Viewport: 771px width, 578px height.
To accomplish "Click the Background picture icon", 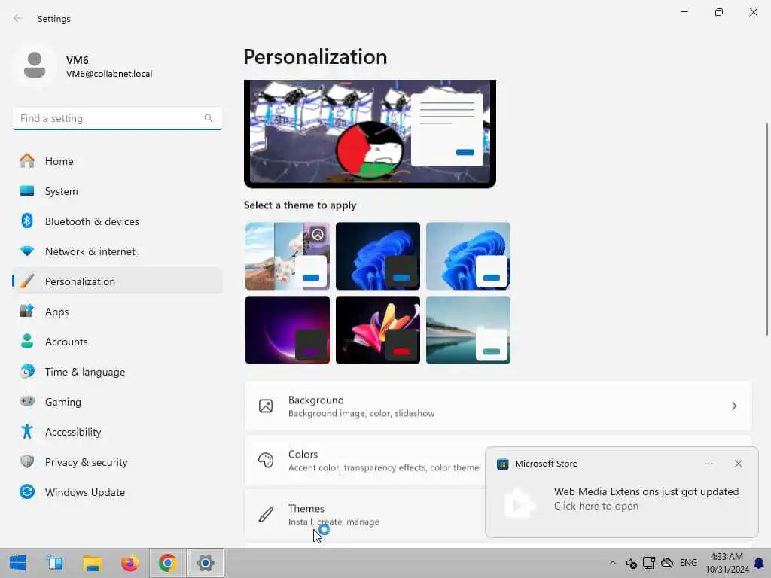I will tap(266, 406).
